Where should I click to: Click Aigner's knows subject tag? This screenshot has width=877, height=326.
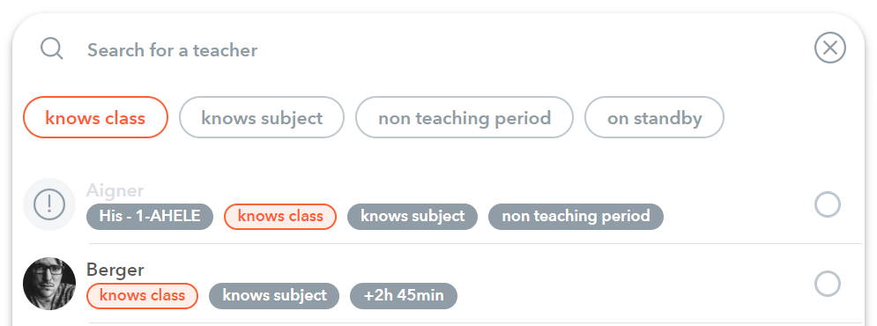[412, 217]
